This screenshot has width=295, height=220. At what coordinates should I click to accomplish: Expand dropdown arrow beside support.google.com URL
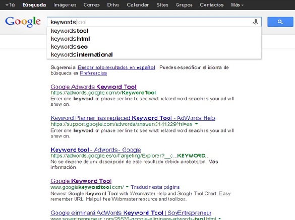coord(196,124)
